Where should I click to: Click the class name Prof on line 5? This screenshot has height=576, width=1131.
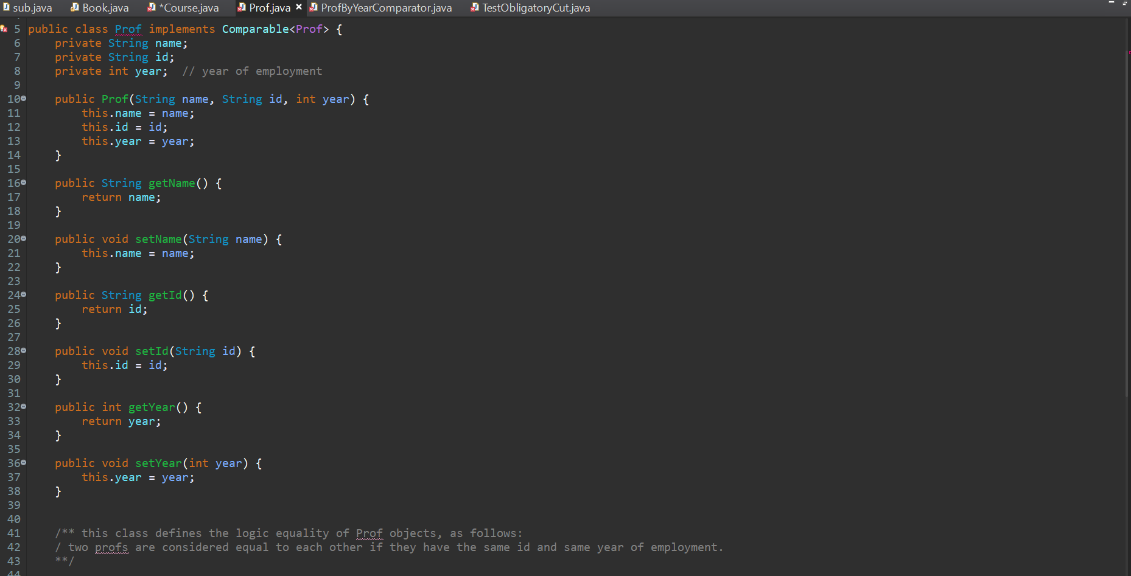coord(128,29)
